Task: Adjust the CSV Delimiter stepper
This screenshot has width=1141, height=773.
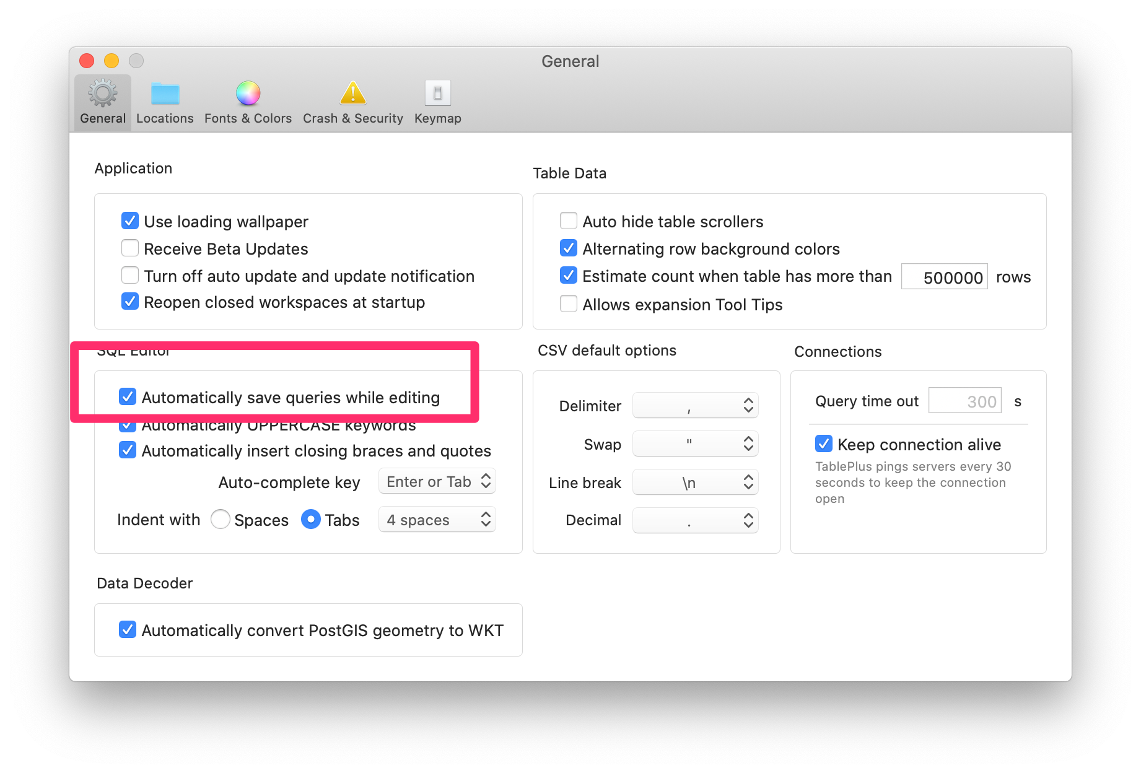Action: click(748, 405)
